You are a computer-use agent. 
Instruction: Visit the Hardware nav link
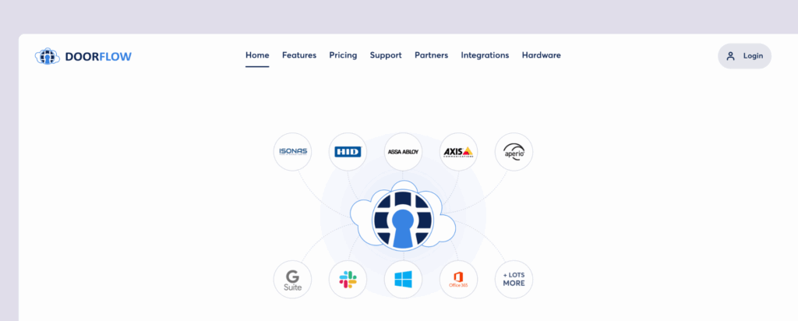541,55
